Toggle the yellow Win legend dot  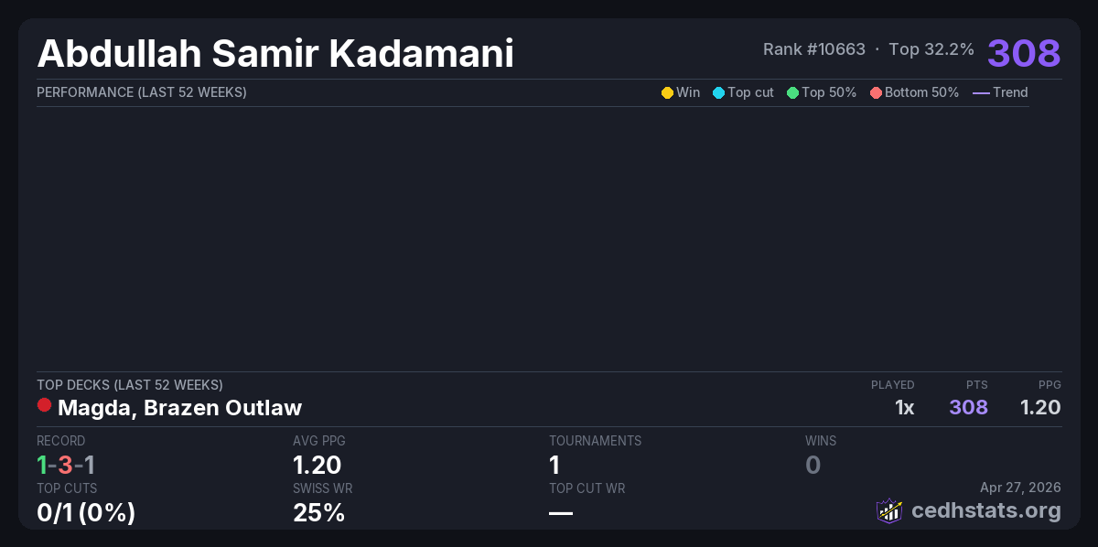coord(667,92)
